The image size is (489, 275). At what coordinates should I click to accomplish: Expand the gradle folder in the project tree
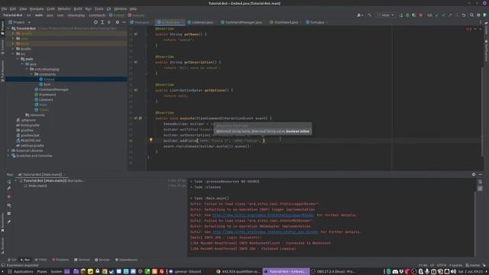pyautogui.click(x=13, y=49)
